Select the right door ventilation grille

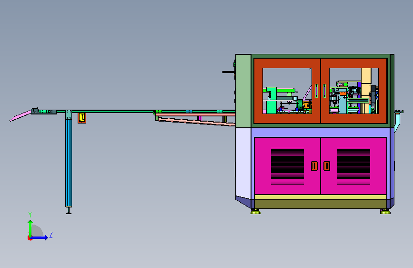pyautogui.click(x=353, y=166)
